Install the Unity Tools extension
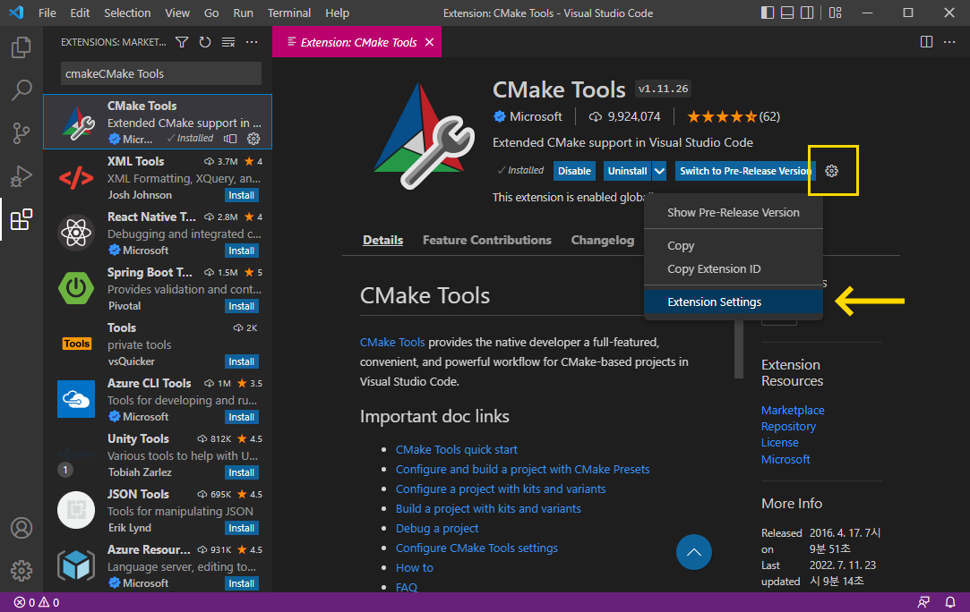The width and height of the screenshot is (970, 612). [x=241, y=473]
